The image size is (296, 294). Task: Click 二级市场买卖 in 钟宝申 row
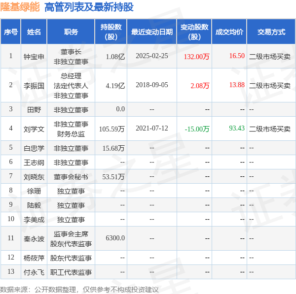[270, 57]
